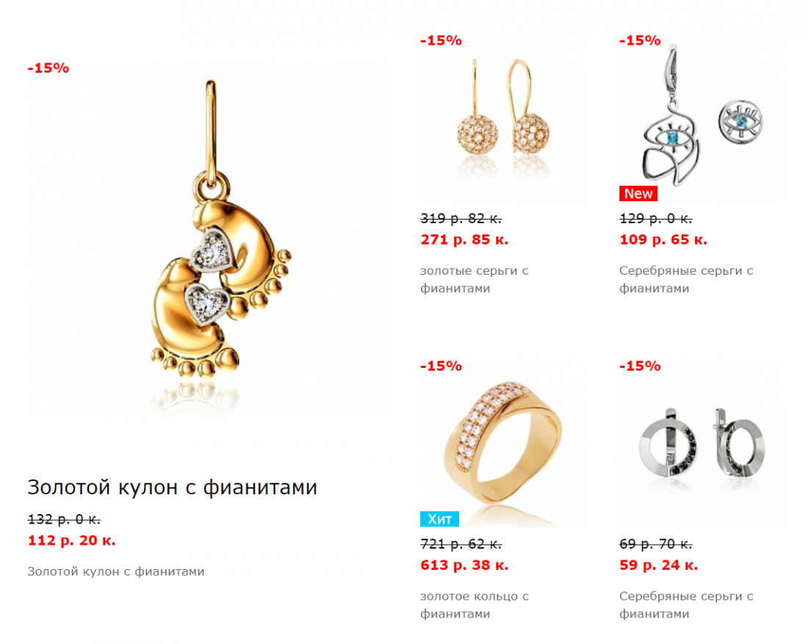Open золотые серьги с фианитами link
This screenshot has width=808, height=644.
[x=474, y=279]
